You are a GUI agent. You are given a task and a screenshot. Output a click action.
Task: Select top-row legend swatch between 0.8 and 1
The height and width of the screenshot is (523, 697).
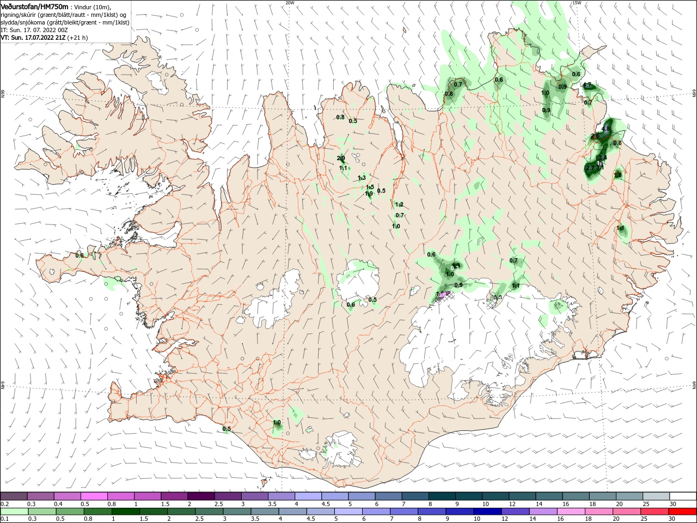(x=121, y=496)
